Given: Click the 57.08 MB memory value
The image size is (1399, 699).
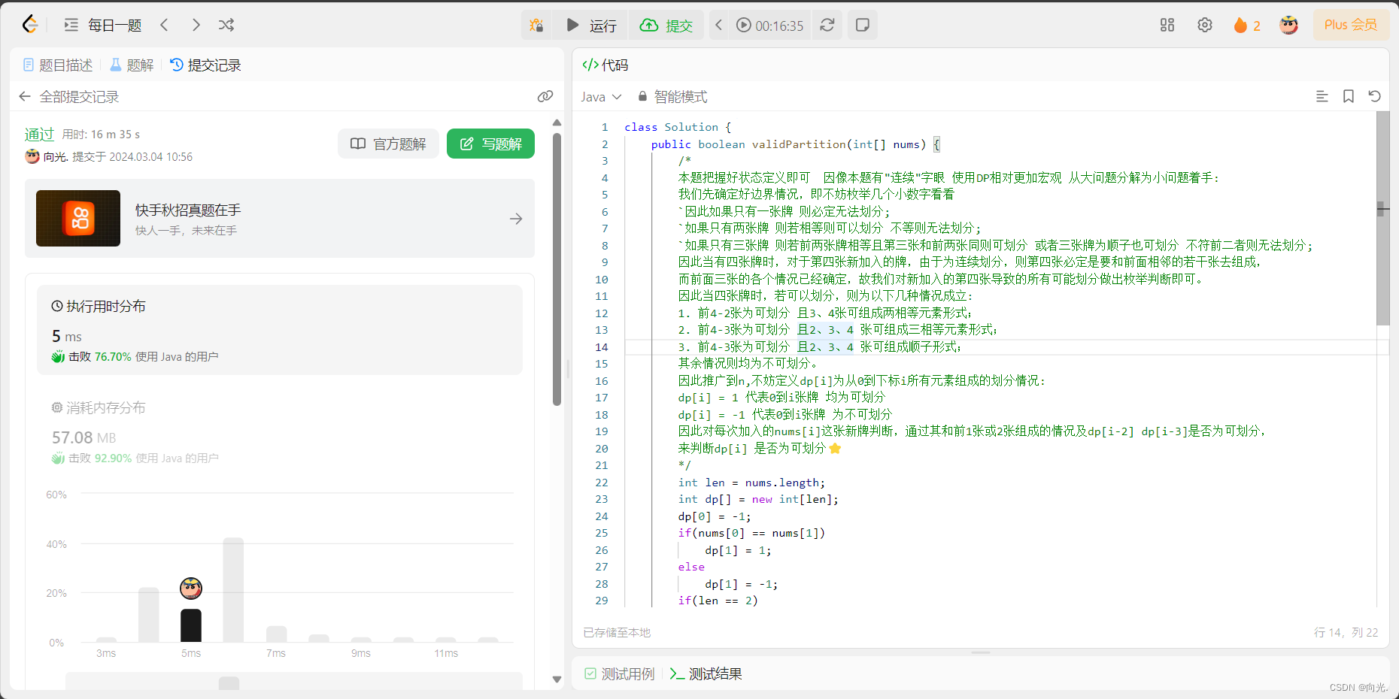Looking at the screenshot, I should [x=83, y=437].
